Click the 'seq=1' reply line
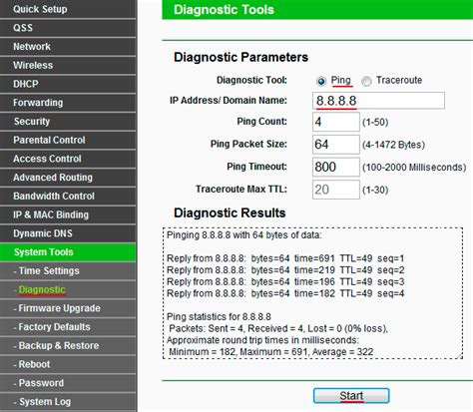 285,258
